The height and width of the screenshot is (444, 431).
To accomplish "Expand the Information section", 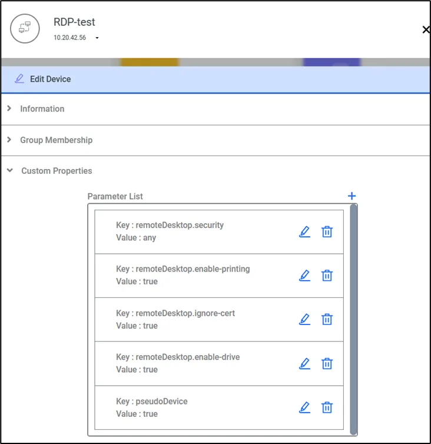I will [x=9, y=108].
